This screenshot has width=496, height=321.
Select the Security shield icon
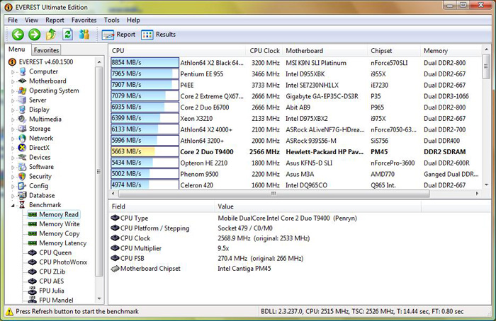[x=23, y=176]
